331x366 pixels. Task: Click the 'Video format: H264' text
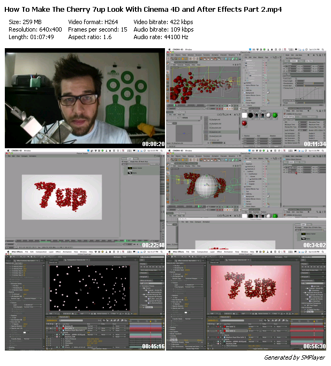[93, 22]
